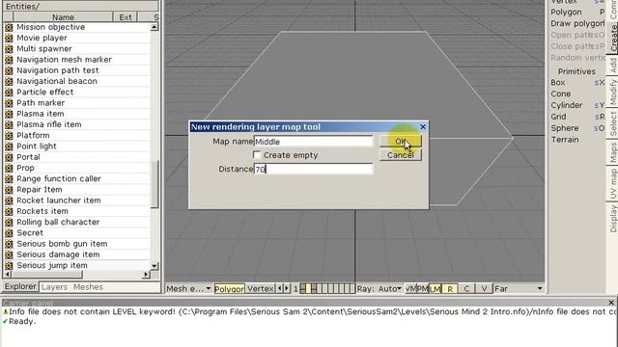Toggle the LM button in viewport toolbar
Screen dimensions: 618x347
tap(435, 289)
